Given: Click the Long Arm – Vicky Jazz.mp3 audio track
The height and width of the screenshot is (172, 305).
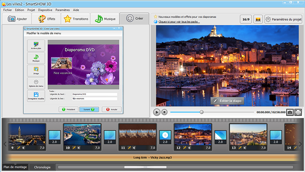Looking at the screenshot, I should [152, 157].
